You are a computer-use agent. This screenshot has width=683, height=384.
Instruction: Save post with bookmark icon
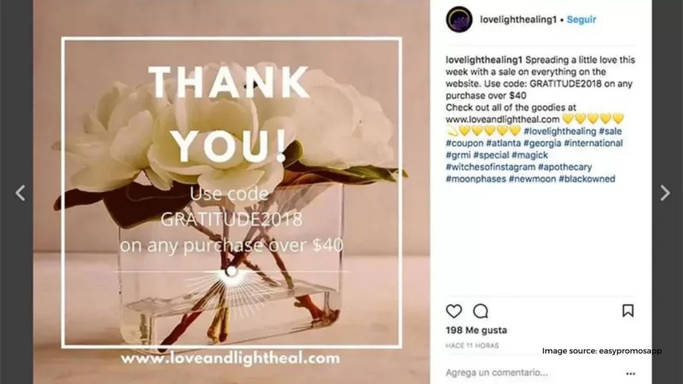(628, 311)
